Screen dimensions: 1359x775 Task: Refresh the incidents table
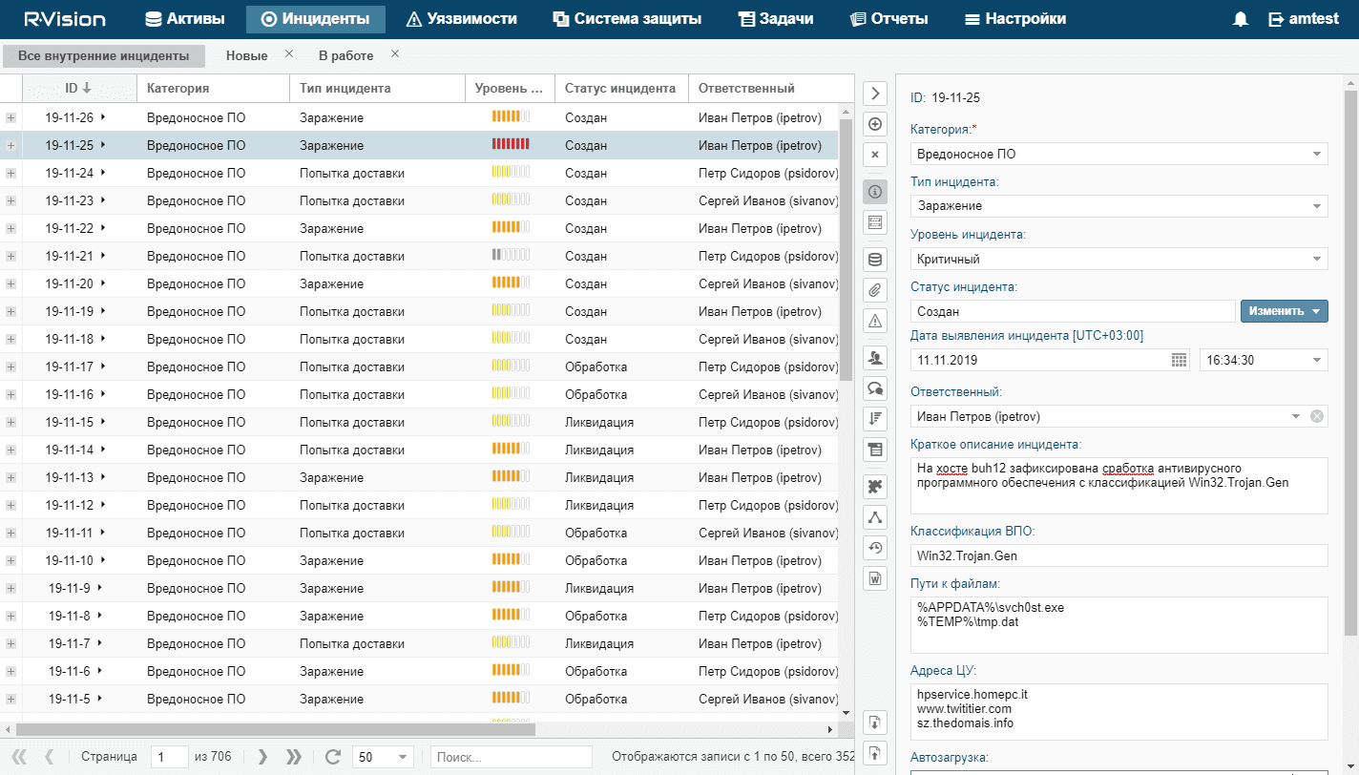333,757
